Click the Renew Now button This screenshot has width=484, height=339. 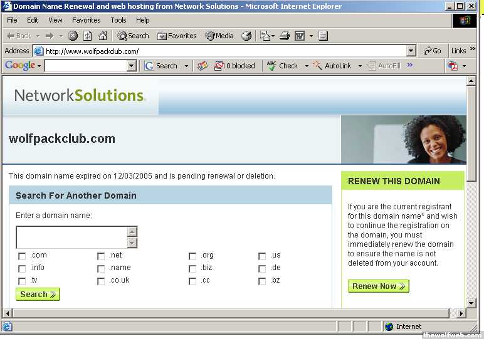(378, 286)
